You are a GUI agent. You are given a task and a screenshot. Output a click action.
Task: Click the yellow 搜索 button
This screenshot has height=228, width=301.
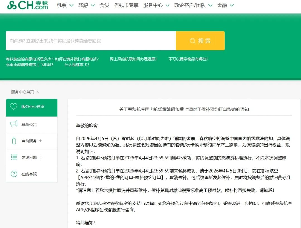[x=200, y=41]
